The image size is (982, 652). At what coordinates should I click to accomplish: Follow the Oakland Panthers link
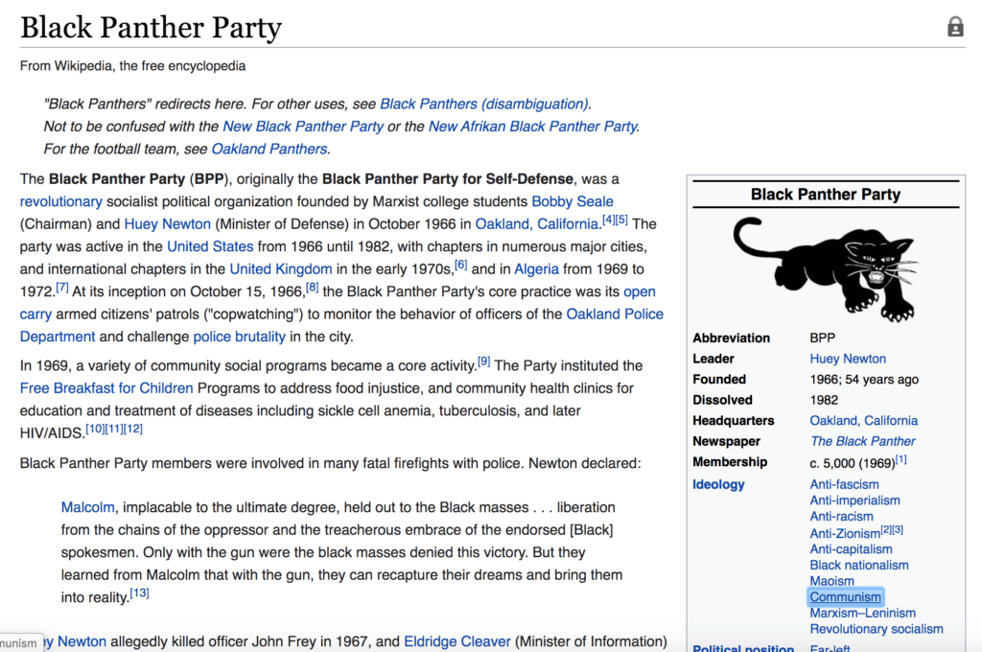pos(269,150)
